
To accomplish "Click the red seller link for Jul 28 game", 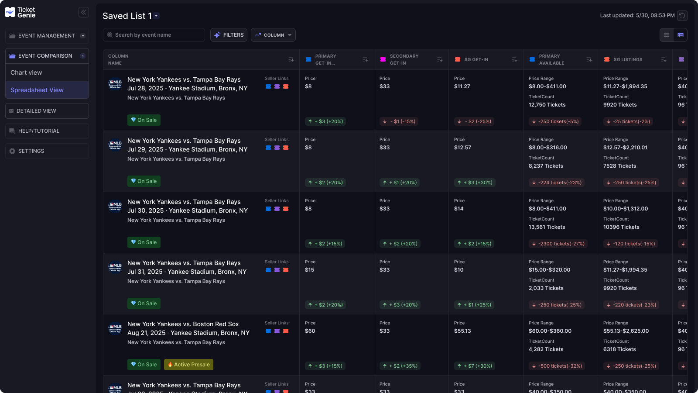I will pyautogui.click(x=286, y=86).
